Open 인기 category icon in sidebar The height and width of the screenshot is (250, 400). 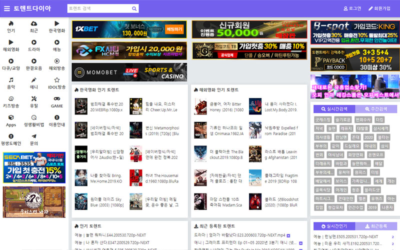[x=11, y=23]
